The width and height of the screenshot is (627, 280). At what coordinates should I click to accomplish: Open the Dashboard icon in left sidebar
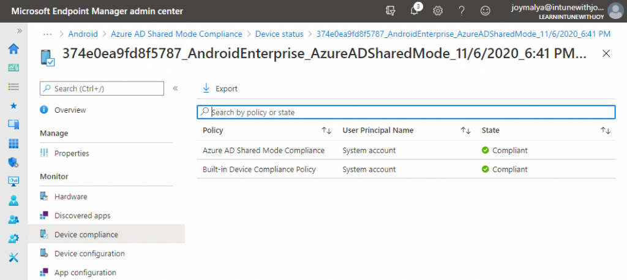point(13,67)
